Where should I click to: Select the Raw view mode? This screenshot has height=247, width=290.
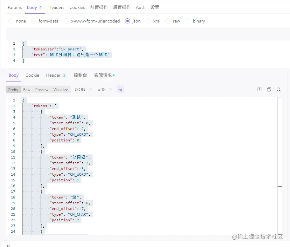click(27, 90)
